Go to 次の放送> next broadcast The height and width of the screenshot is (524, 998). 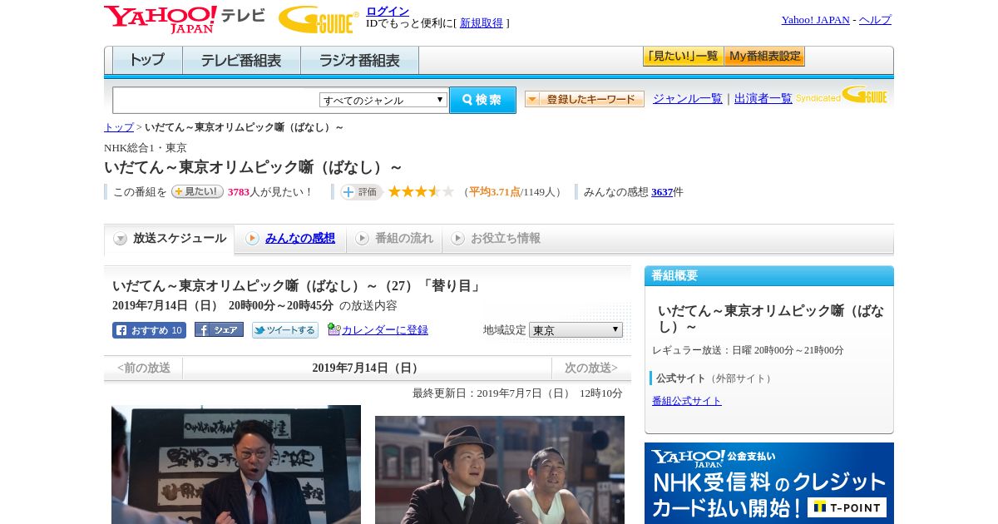click(591, 368)
